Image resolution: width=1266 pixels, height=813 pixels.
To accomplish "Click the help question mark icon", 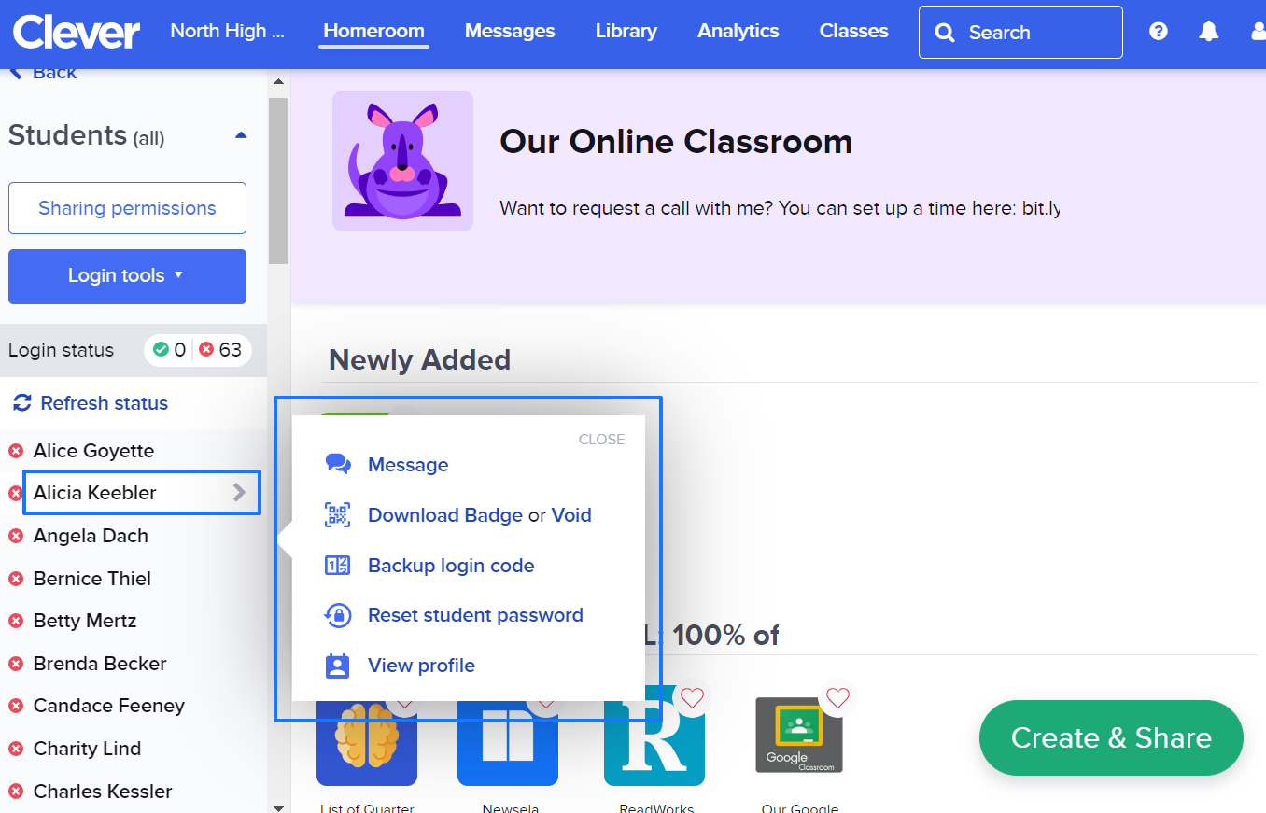I will click(1158, 31).
